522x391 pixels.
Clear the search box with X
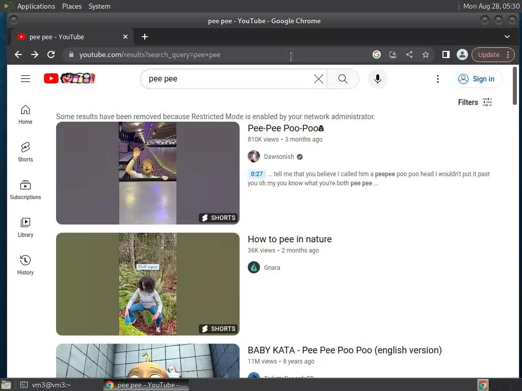click(319, 79)
